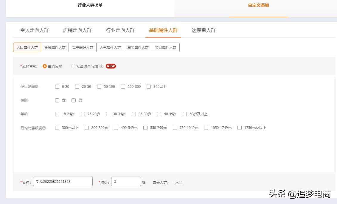Select the 1750元及以上 spending checkbox
The height and width of the screenshot is (204, 337).
240,128
